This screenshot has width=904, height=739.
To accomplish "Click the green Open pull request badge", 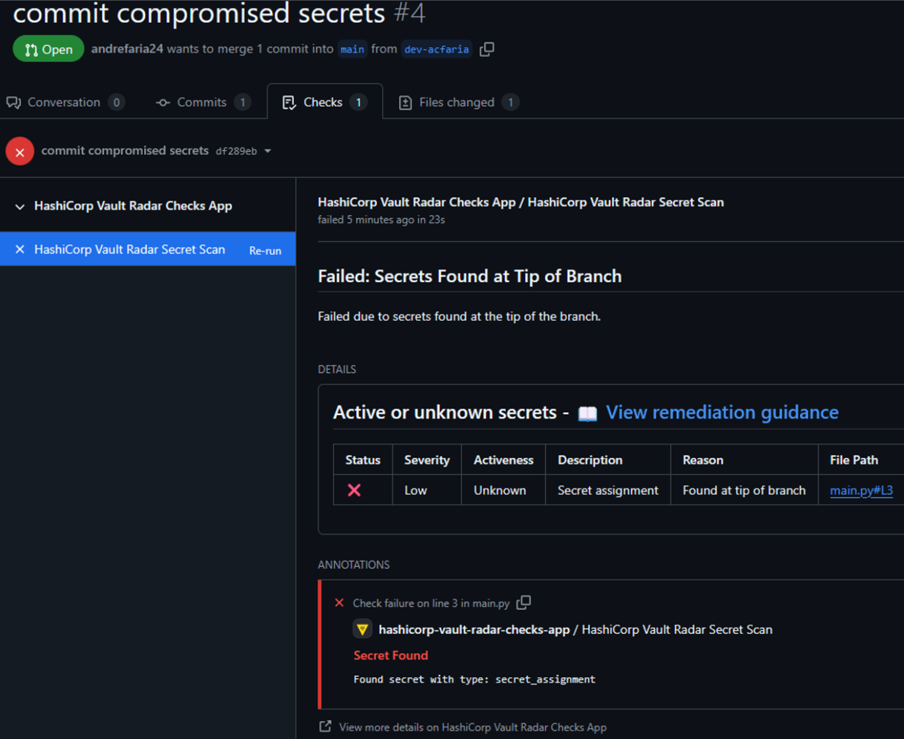I will (x=48, y=48).
